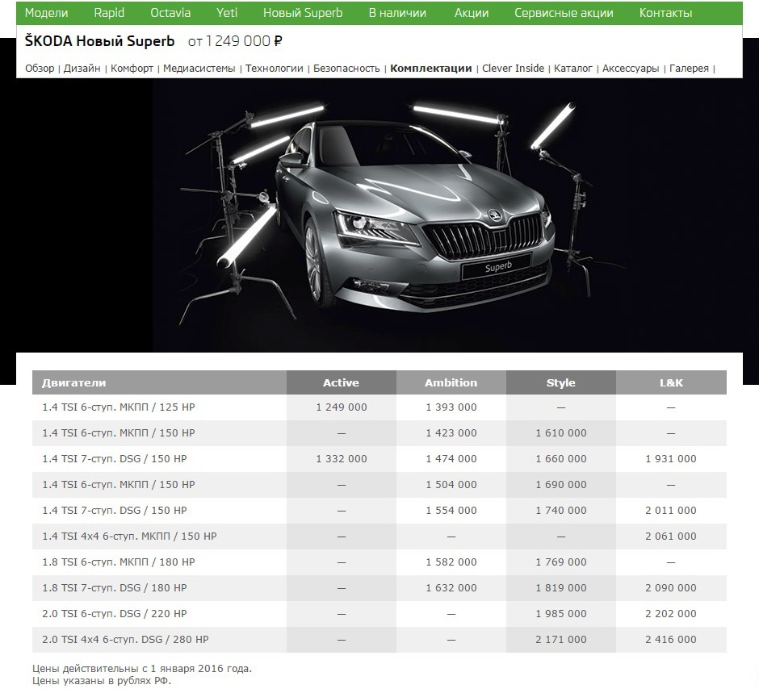Open the Технологии section link
This screenshot has height=689, width=759.
(274, 69)
